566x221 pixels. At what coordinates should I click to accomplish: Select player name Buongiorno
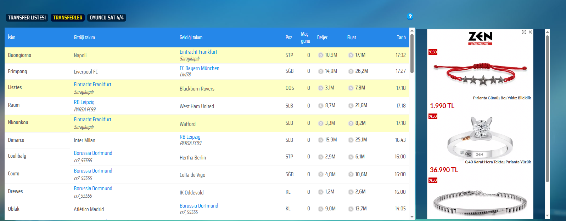(x=19, y=55)
